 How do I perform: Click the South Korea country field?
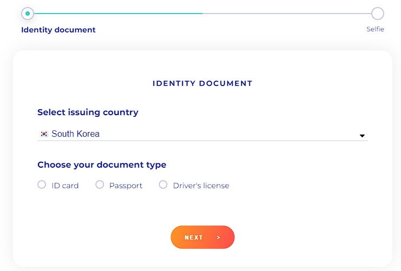click(x=203, y=134)
